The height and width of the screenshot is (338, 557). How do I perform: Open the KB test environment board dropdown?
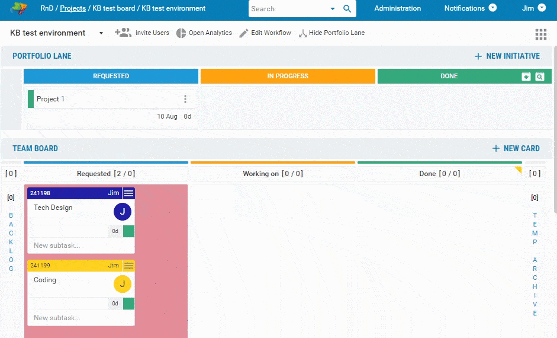pos(101,33)
